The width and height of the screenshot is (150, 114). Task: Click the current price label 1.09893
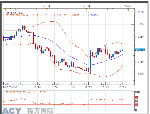[140, 50]
